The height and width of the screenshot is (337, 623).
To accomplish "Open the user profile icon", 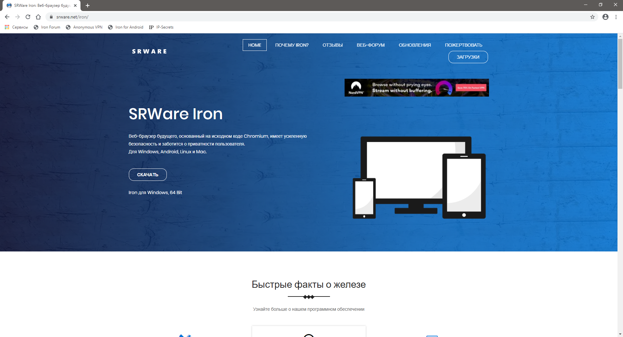I will [605, 17].
